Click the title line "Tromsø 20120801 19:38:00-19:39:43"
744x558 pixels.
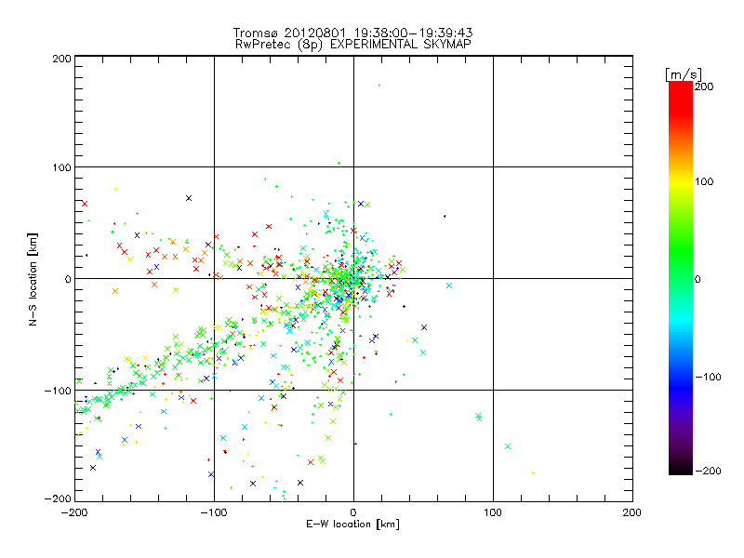pos(352,33)
